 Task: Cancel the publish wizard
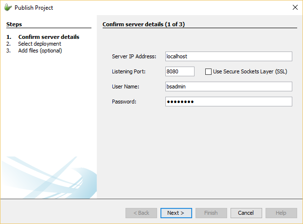[246, 213]
